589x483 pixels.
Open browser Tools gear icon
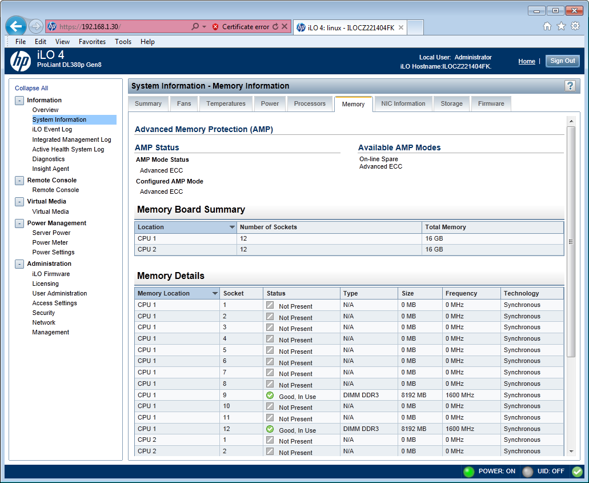coord(575,26)
